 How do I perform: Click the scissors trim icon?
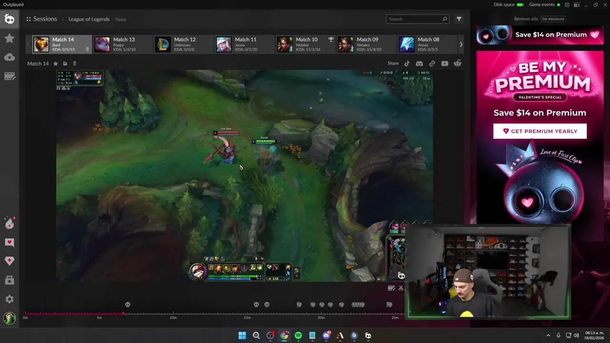(401, 288)
